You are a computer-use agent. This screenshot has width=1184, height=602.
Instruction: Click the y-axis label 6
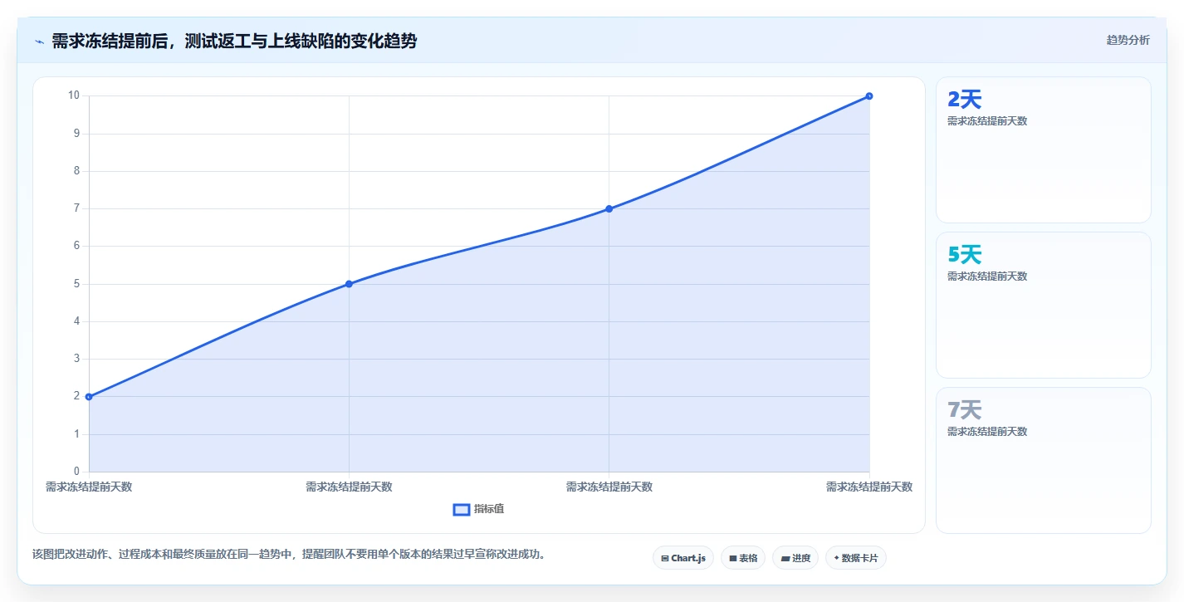[x=76, y=246]
